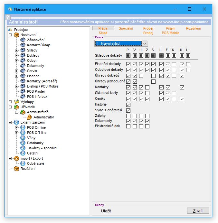Click the Uživatelé users icon
Image resolution: width=218 pixels, height=223 pixels.
(x=16, y=107)
